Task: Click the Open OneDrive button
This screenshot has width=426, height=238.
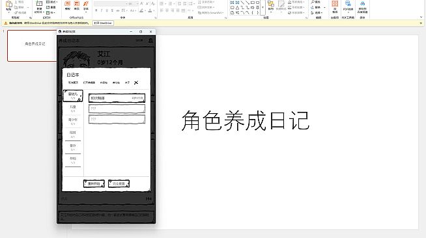Action: tap(103, 23)
